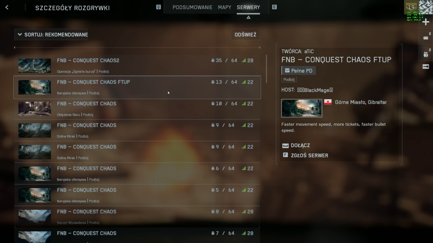This screenshot has height=243, width=433.
Task: Collapse the side panel with the arrow icon
Action: point(426,66)
